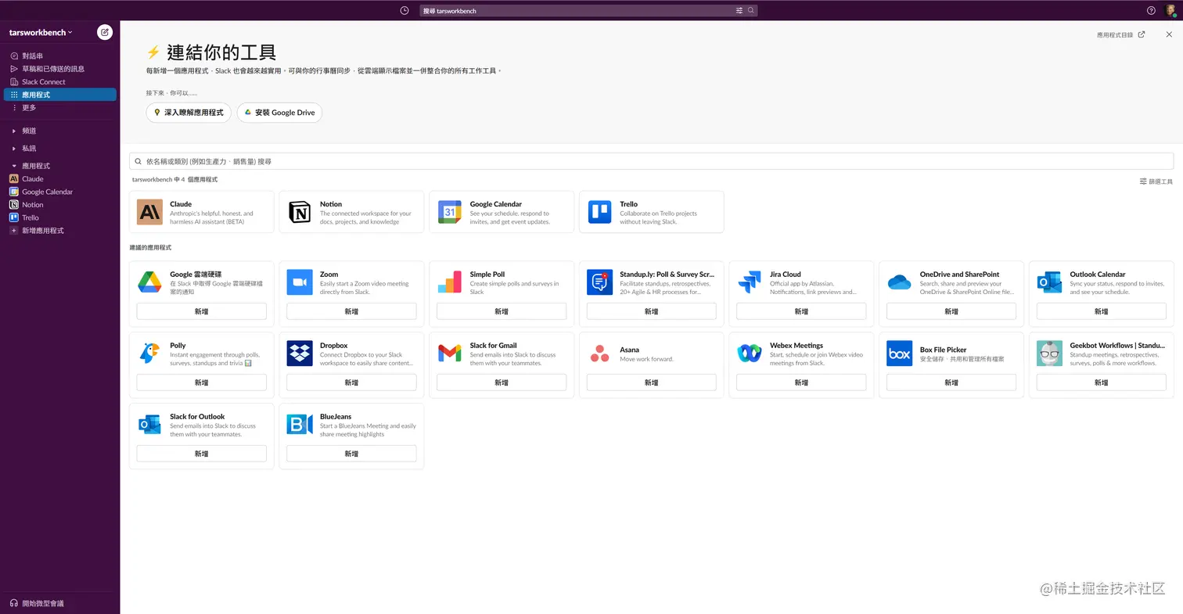Image resolution: width=1183 pixels, height=614 pixels.
Task: Click the Standup.ly app icon
Action: coord(599,282)
